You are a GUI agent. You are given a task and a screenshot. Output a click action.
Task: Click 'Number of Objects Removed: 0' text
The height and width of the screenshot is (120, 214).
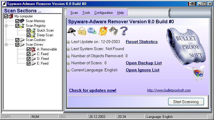99,56
